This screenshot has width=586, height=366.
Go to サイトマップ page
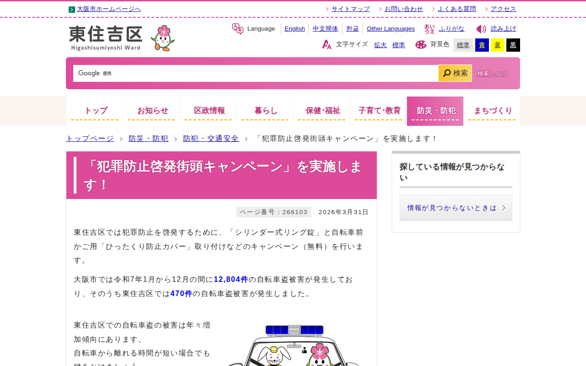click(x=351, y=9)
